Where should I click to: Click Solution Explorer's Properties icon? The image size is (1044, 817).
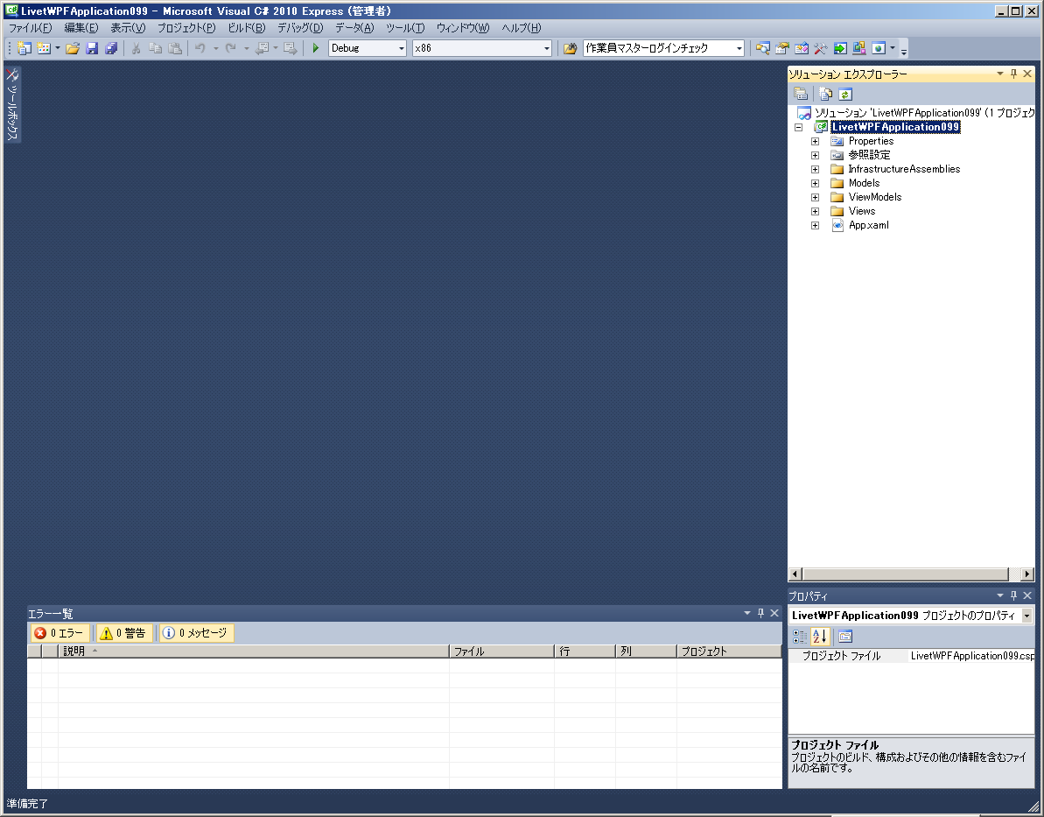pyautogui.click(x=801, y=94)
